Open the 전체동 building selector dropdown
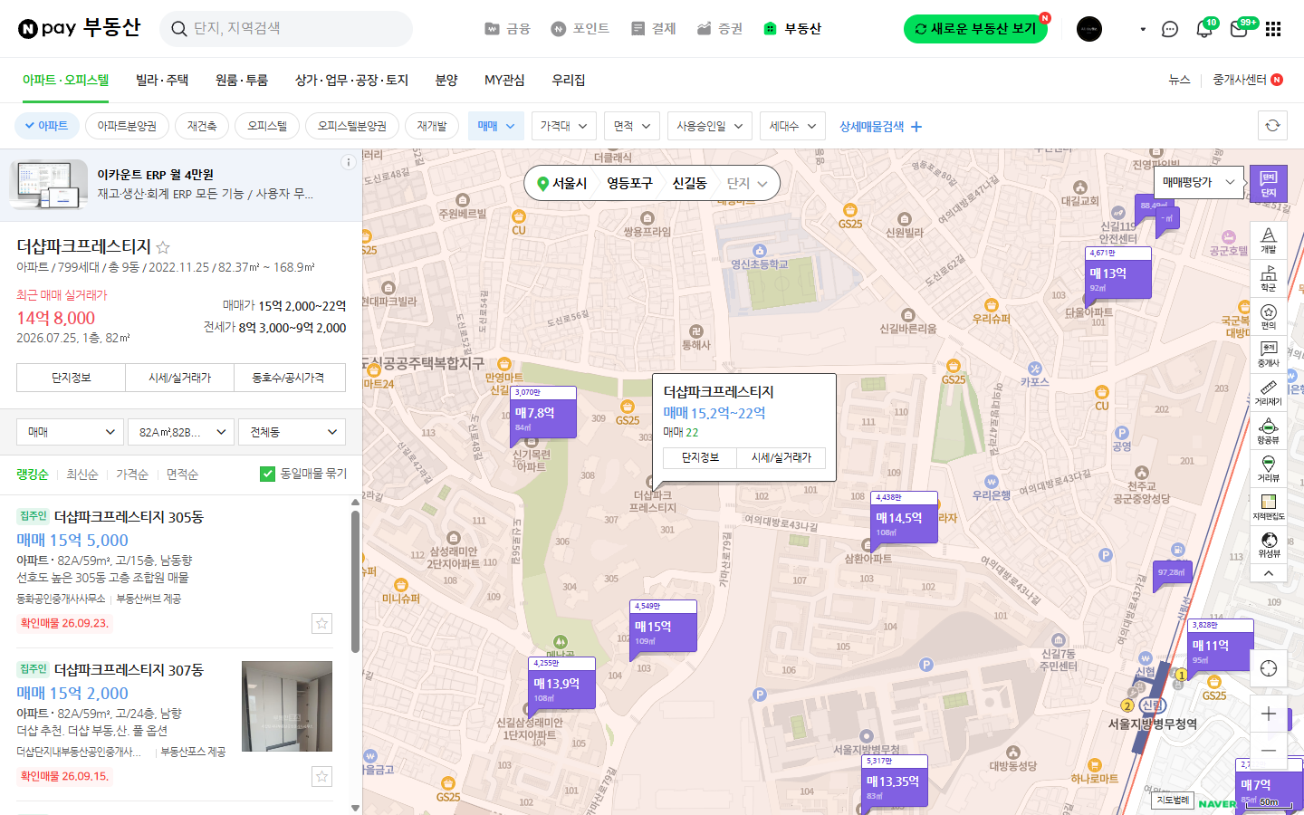The image size is (1304, 815). click(292, 432)
